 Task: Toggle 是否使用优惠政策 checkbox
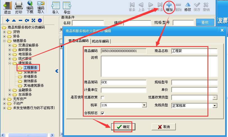coord(103,98)
